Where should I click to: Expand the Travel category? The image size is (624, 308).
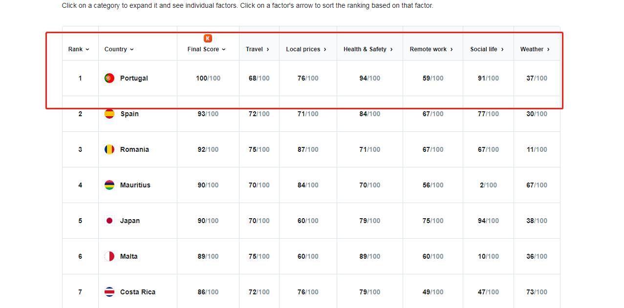click(x=258, y=49)
